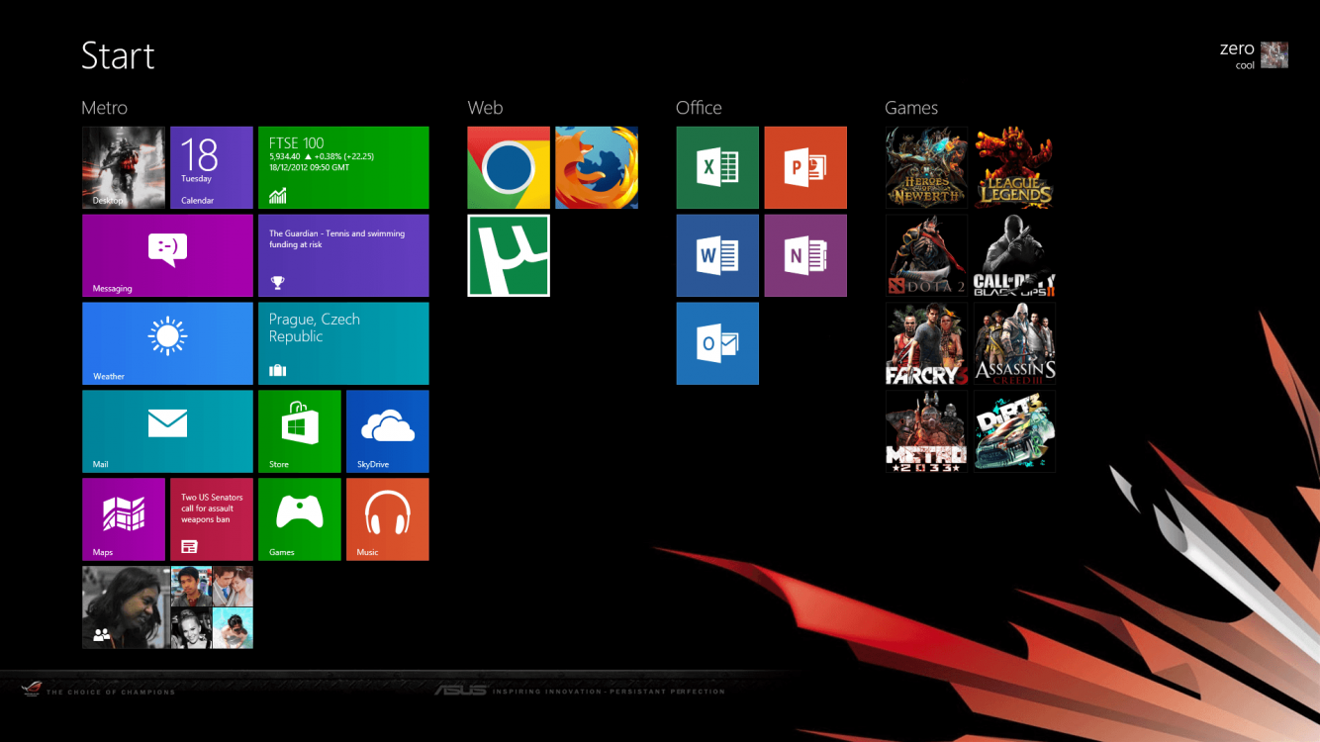Launch the Dota 2 game tile
Image resolution: width=1320 pixels, height=742 pixels.
coord(926,255)
